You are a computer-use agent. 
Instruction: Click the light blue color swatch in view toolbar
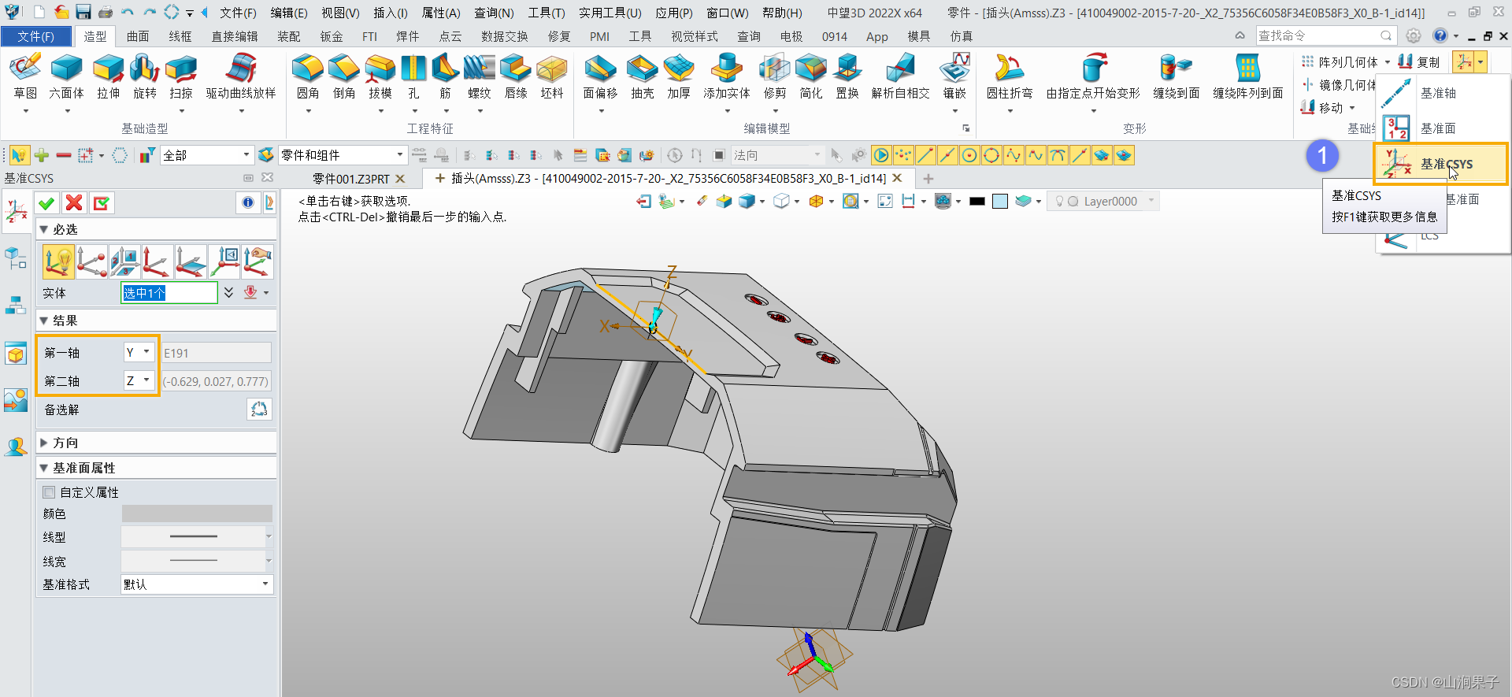click(x=1000, y=202)
